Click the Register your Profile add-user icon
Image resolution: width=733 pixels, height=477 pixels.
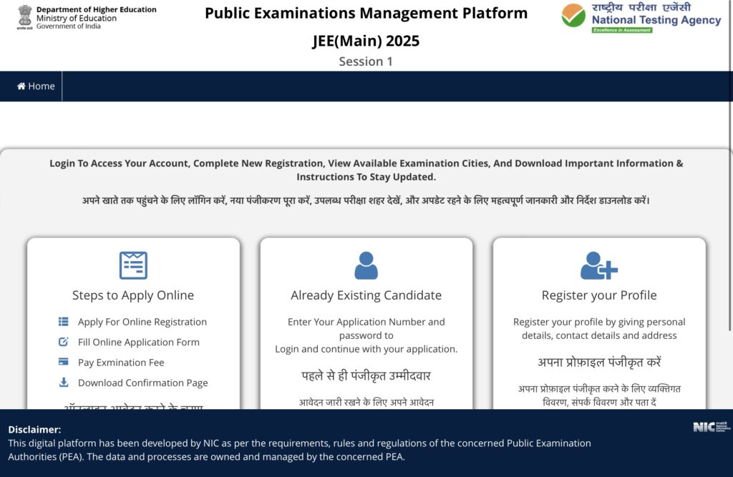[x=599, y=265]
